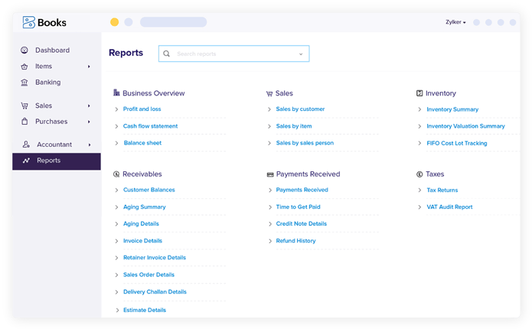This screenshot has width=532, height=329.
Task: Open Payments Received report link
Action: click(302, 190)
